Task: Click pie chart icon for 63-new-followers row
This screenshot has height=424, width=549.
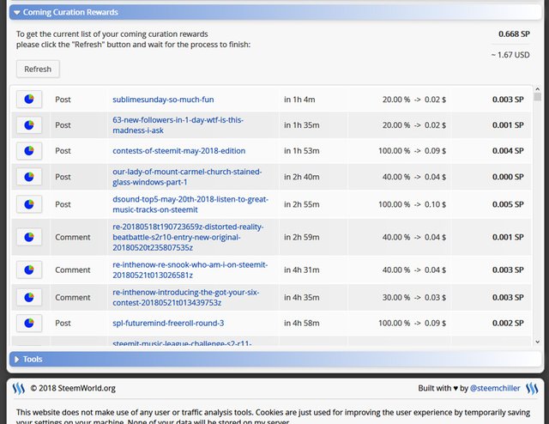Action: pos(29,125)
